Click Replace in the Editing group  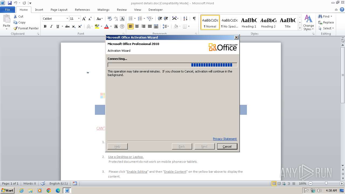point(326,22)
